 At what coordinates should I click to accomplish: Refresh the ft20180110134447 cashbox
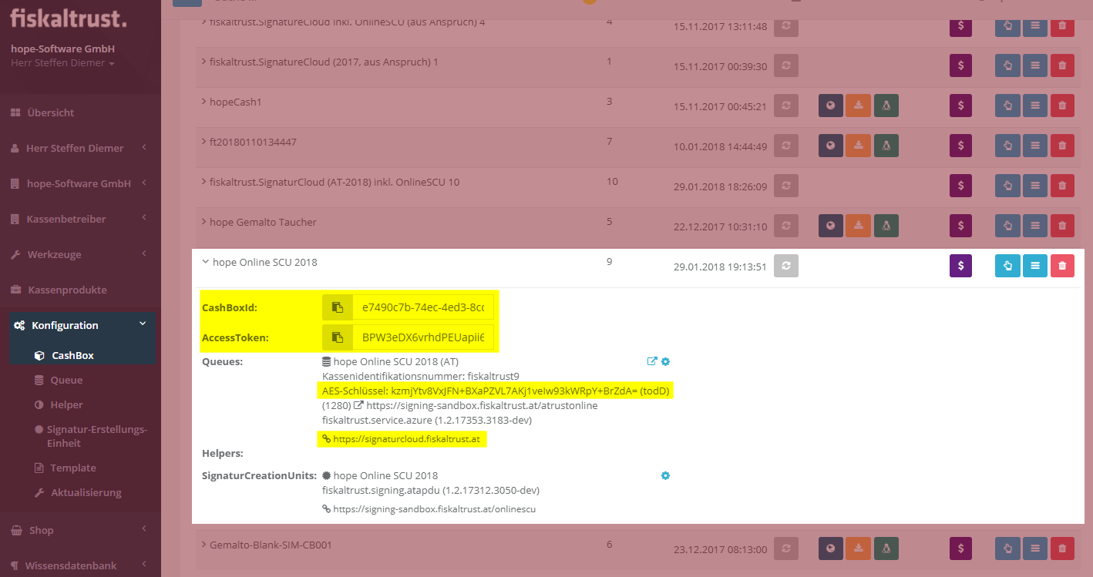pyautogui.click(x=785, y=146)
